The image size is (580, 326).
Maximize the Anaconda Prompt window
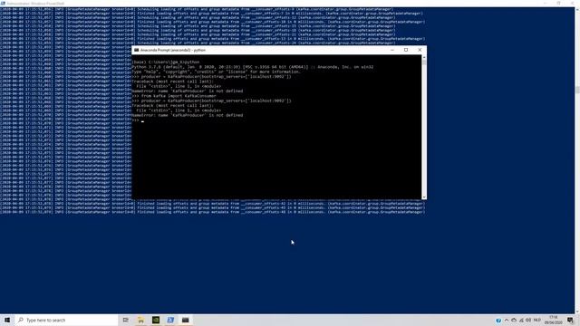pyautogui.click(x=406, y=50)
